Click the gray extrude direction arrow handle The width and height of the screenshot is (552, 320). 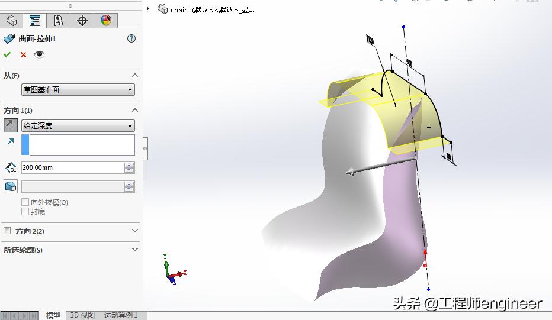coord(381,166)
